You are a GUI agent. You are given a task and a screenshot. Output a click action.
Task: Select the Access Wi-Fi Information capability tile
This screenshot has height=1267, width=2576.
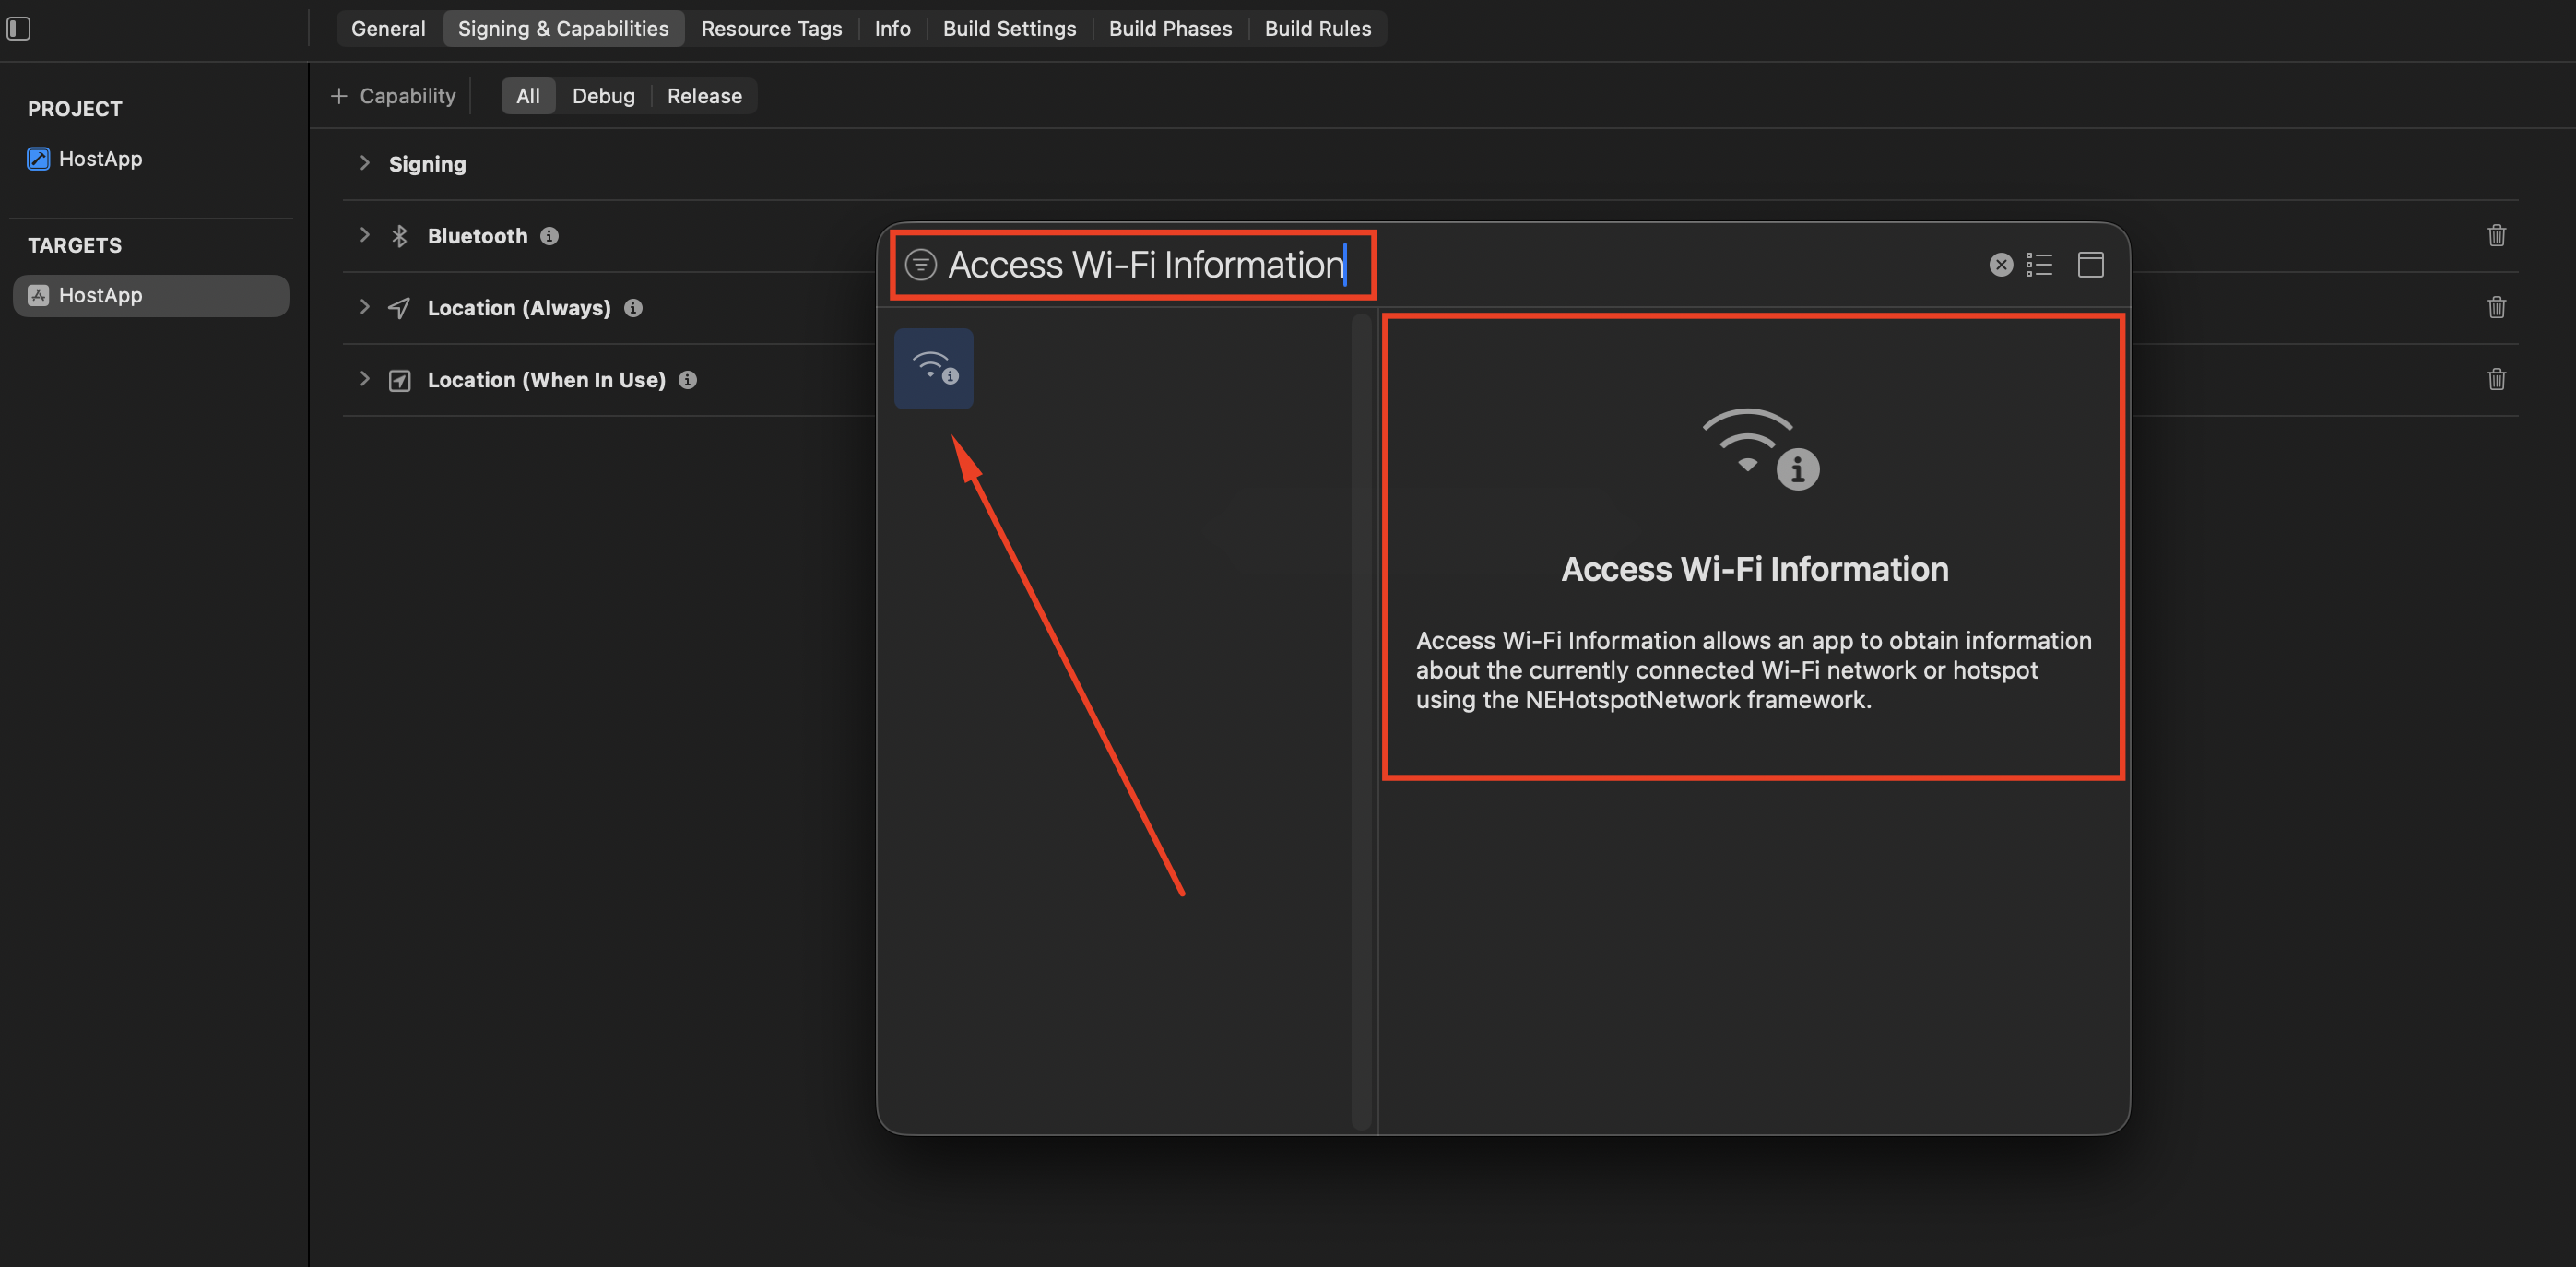tap(933, 368)
